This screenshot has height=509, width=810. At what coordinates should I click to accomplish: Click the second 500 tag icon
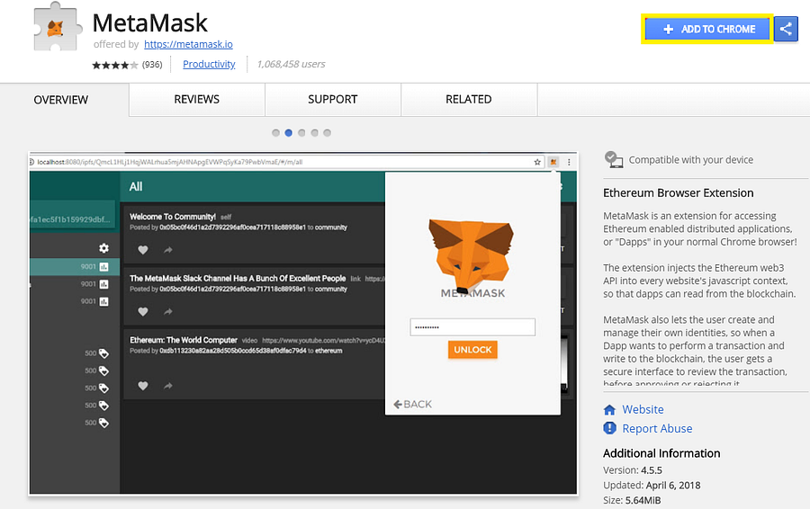[x=103, y=371]
